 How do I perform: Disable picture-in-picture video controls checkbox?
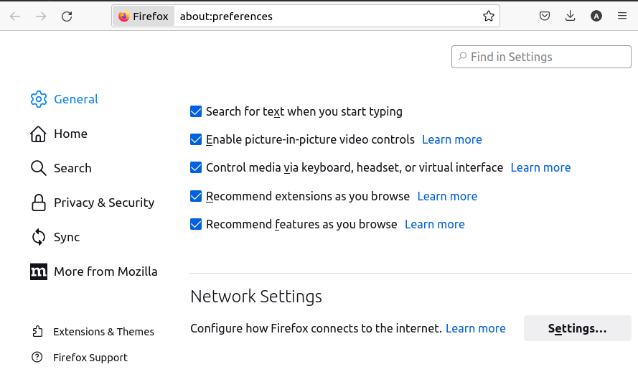196,139
